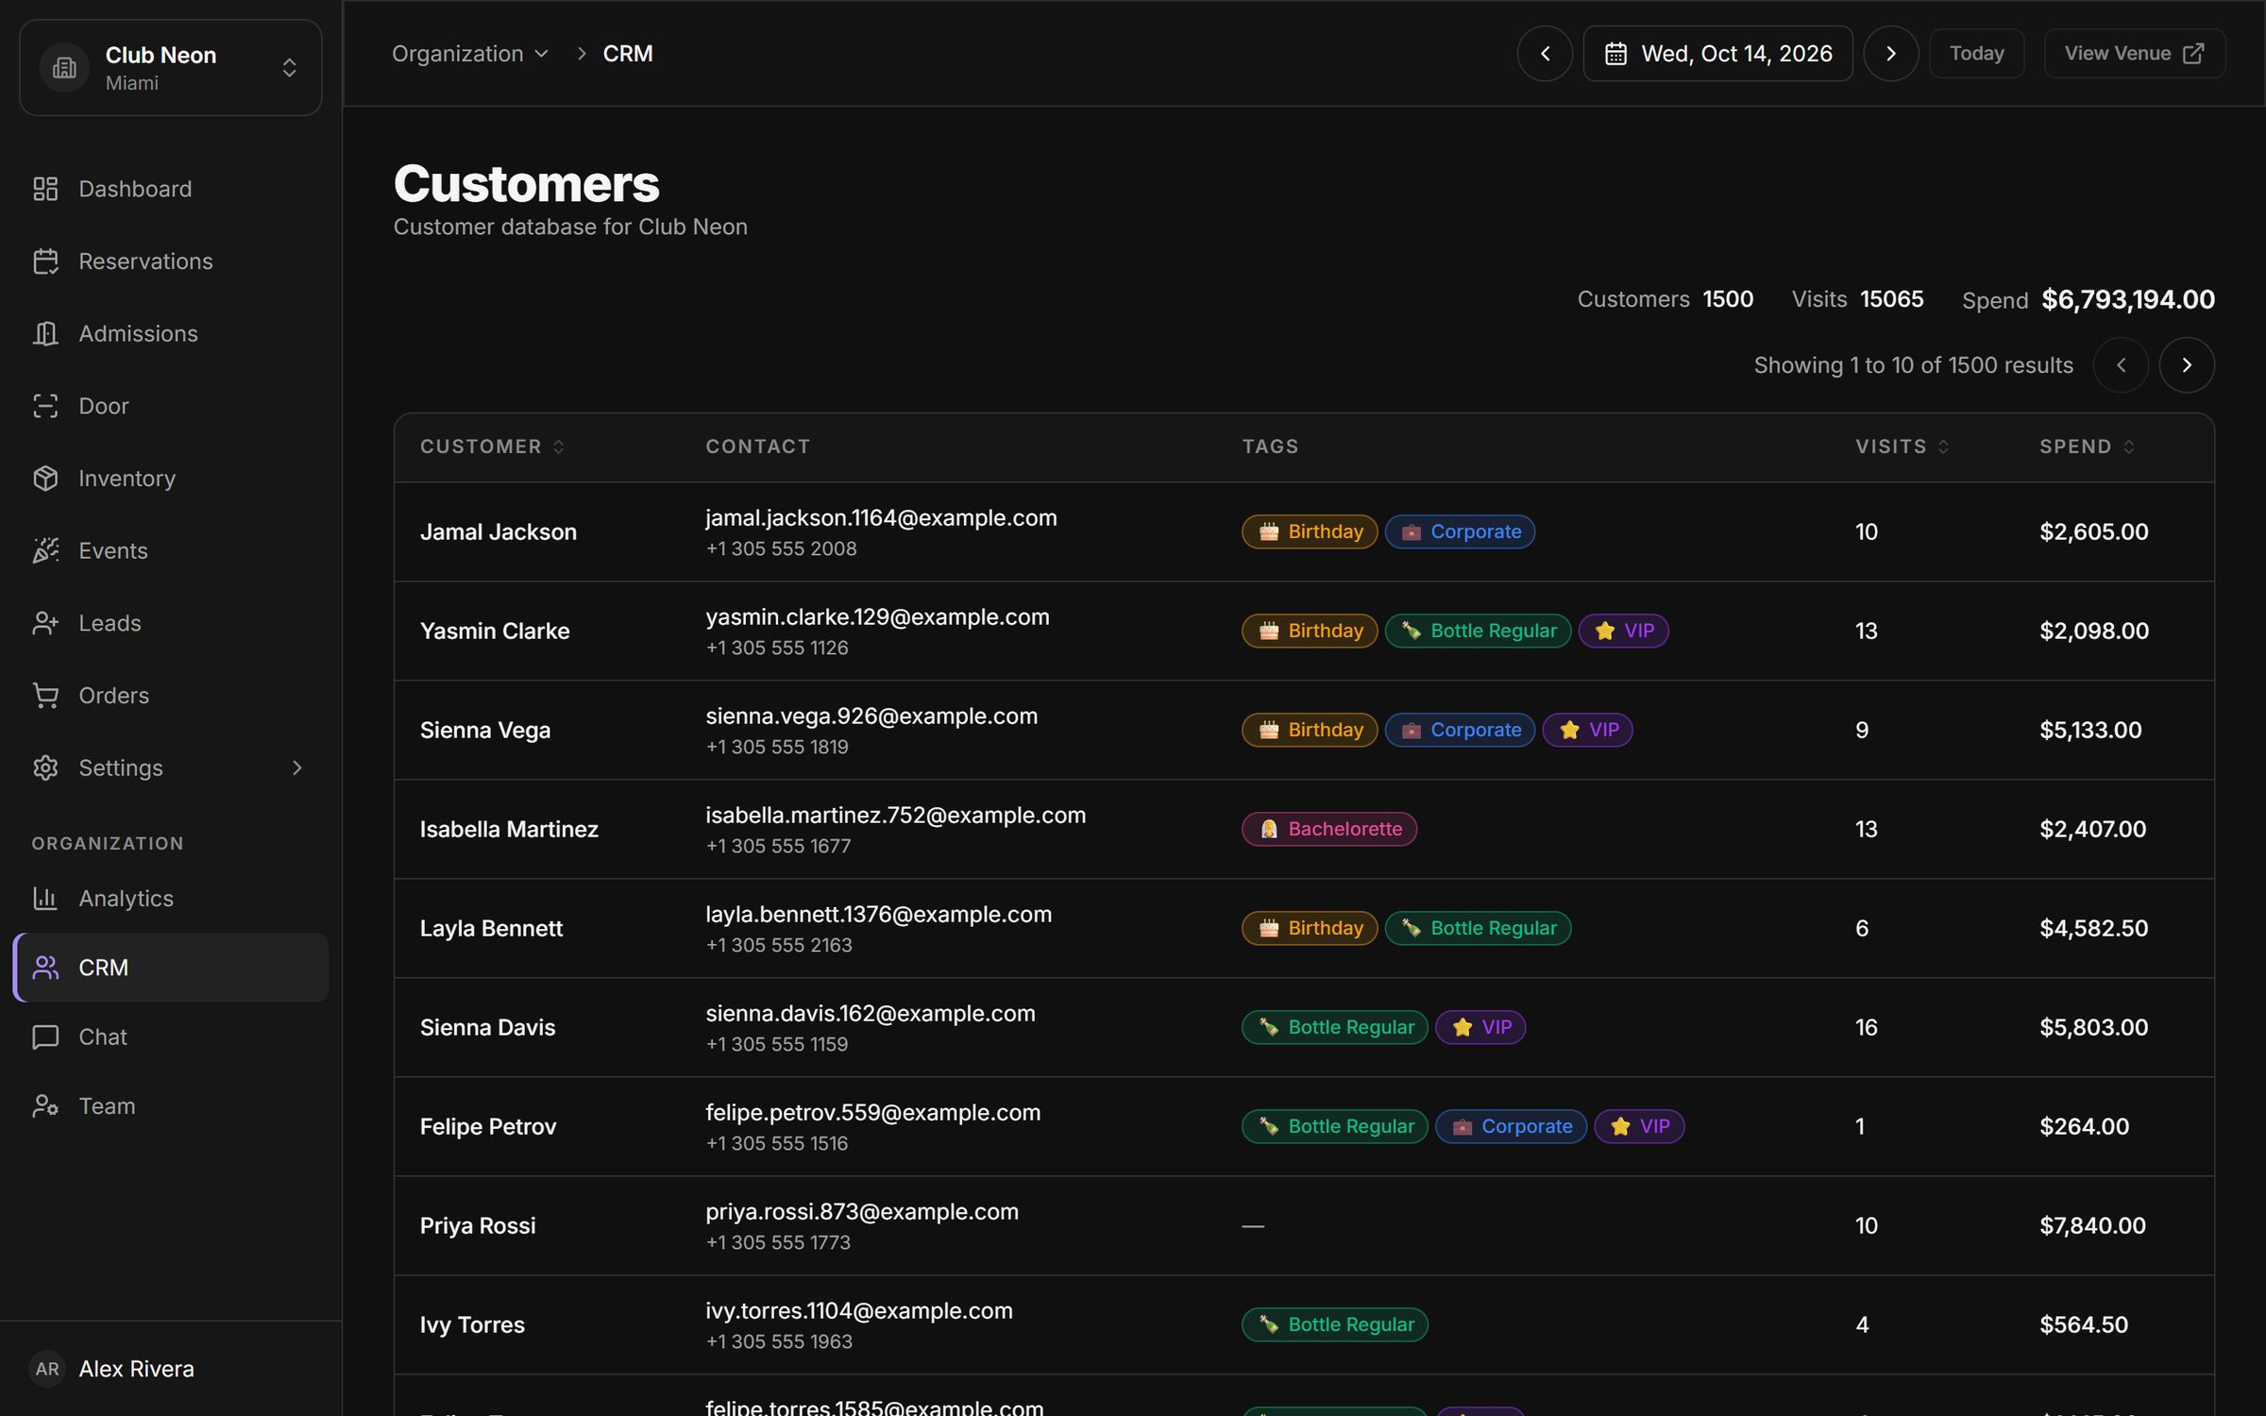
Task: Open the Reservations page
Action: coord(171,261)
